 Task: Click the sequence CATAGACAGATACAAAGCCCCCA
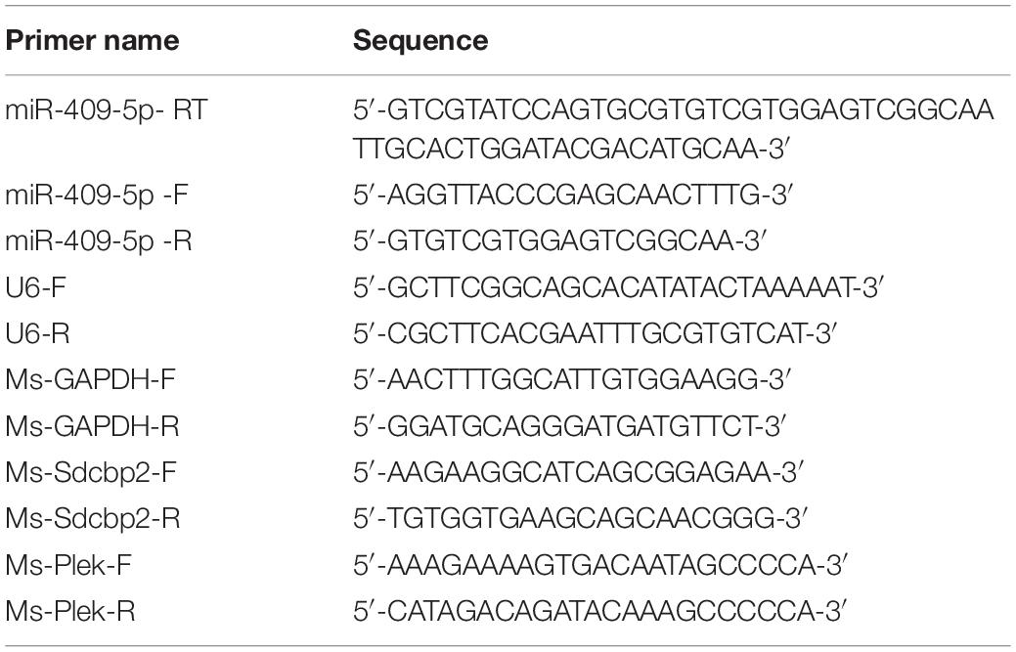coord(600,611)
